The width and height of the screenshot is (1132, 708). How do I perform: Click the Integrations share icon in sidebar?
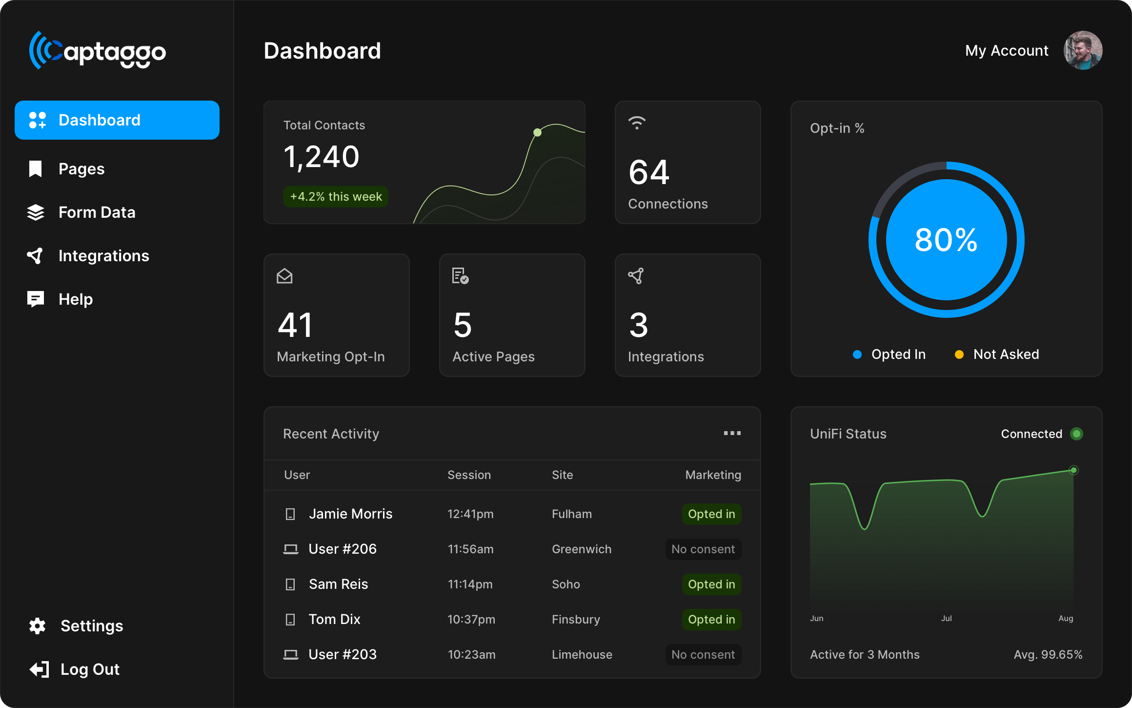(35, 256)
